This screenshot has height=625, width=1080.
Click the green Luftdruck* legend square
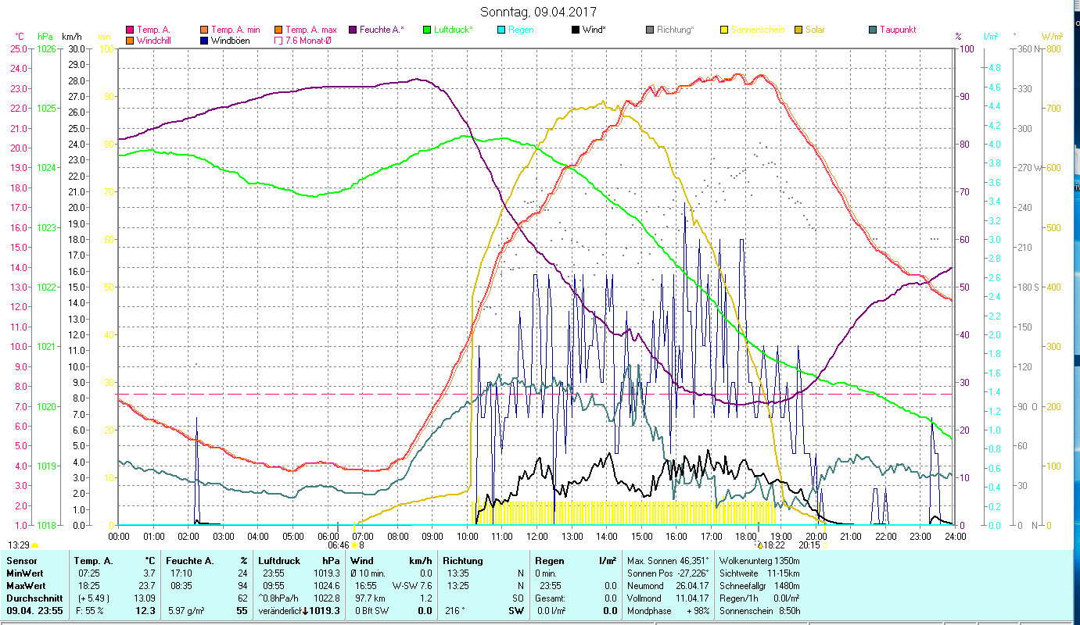(x=426, y=30)
